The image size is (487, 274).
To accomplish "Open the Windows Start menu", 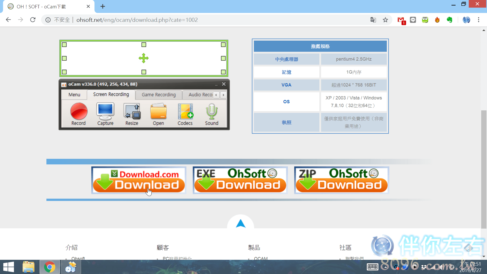I will coord(9,267).
